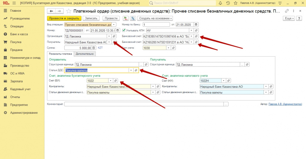Image resolution: width=306 pixels, height=159 pixels.
Task: Open Счет (БУ) 1022 record
Action: click(115, 81)
